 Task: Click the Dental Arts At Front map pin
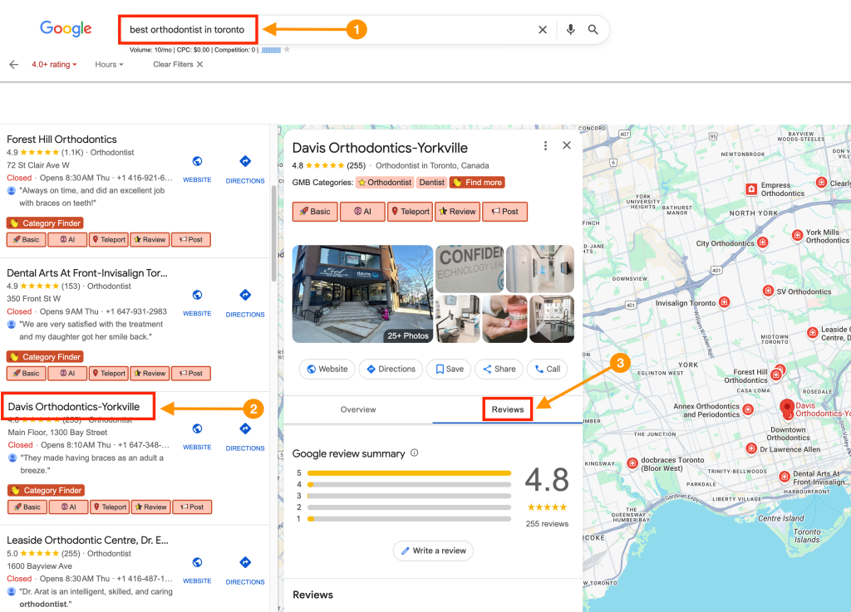[x=785, y=477]
